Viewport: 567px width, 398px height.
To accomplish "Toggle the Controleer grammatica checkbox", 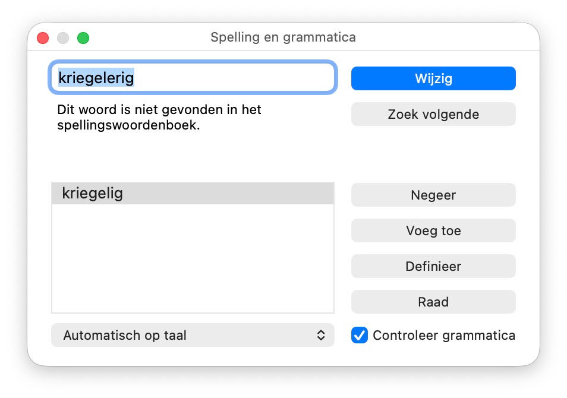I will pos(360,335).
